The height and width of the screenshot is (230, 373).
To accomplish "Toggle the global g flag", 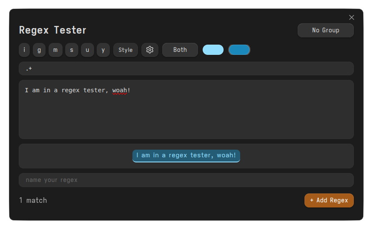I will (39, 50).
